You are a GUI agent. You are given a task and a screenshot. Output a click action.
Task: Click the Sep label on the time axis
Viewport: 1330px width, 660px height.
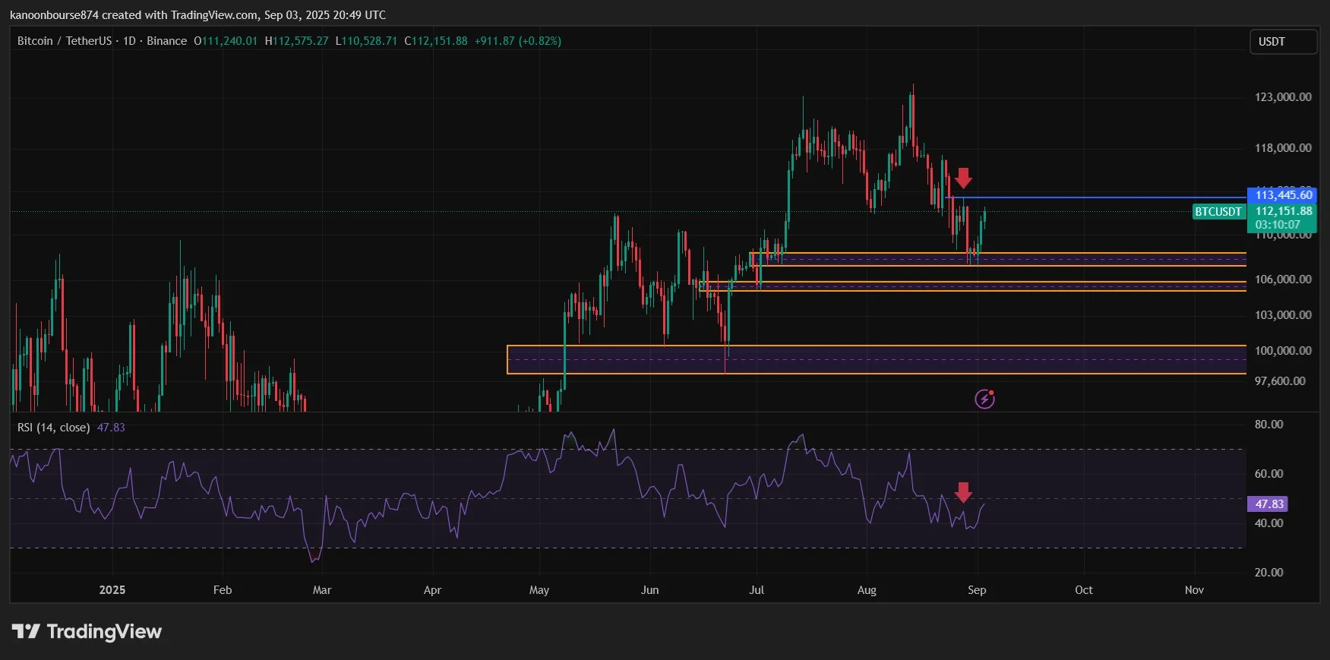[x=977, y=590]
